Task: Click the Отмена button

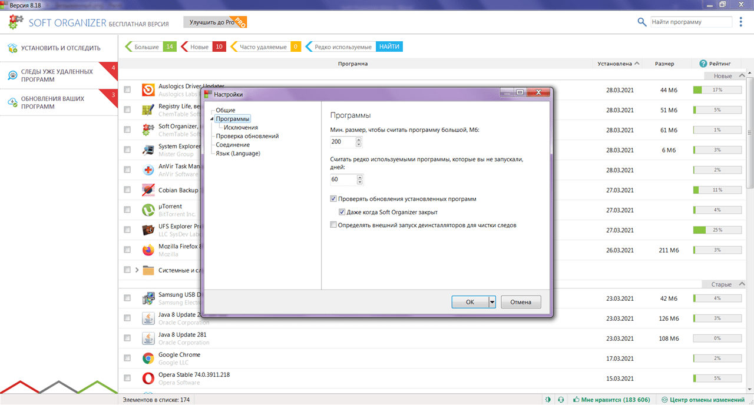Action: click(x=521, y=302)
